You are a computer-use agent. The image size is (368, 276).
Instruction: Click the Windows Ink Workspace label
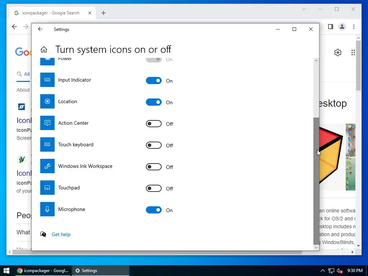(85, 166)
